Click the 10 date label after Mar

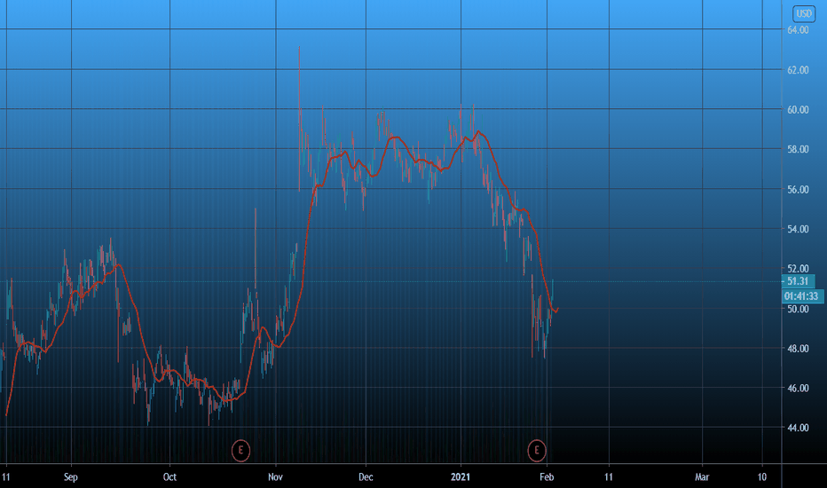pyautogui.click(x=762, y=477)
